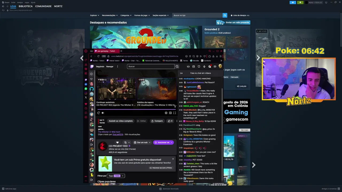Viewport: 342px width, 192px height.
Task: Click Twitch 'Navegar' nav item
Action: click(x=110, y=66)
